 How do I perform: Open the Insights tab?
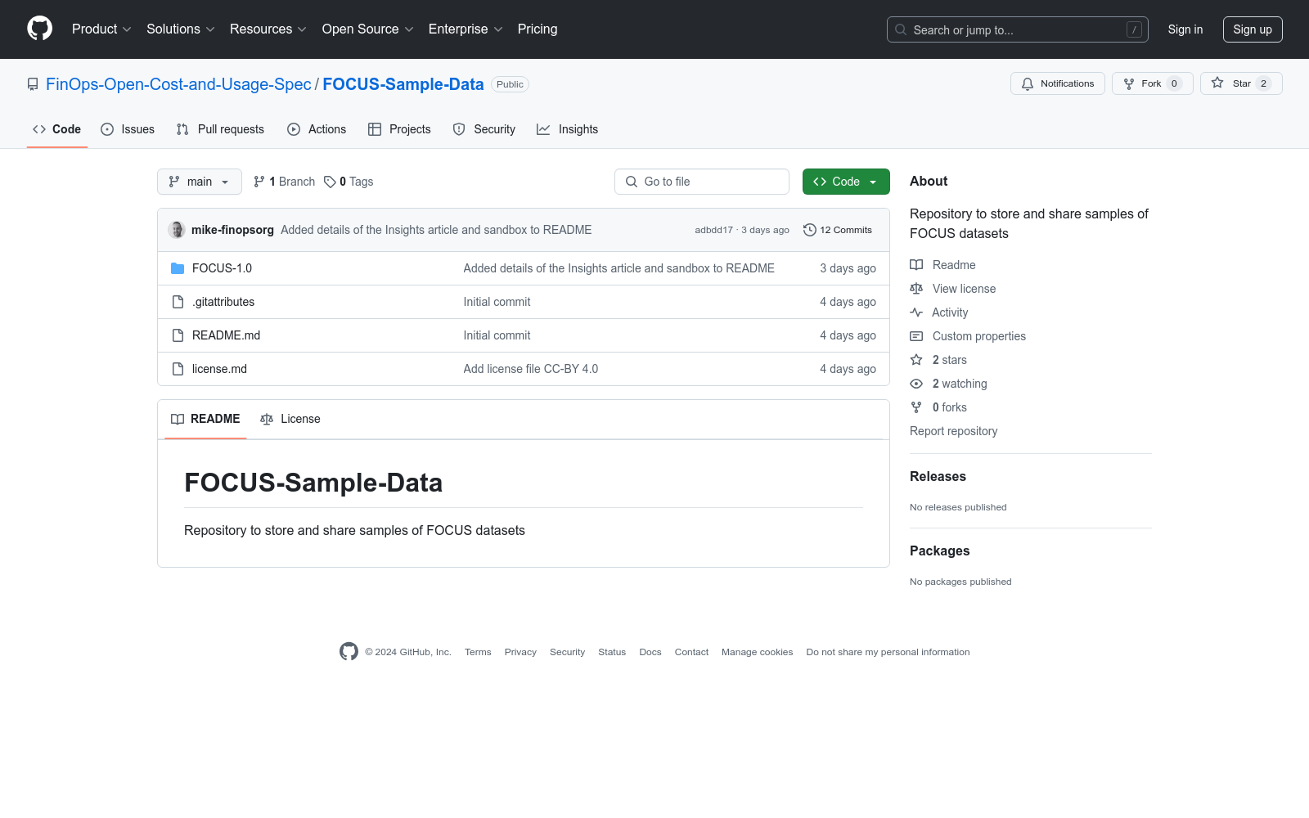point(567,129)
